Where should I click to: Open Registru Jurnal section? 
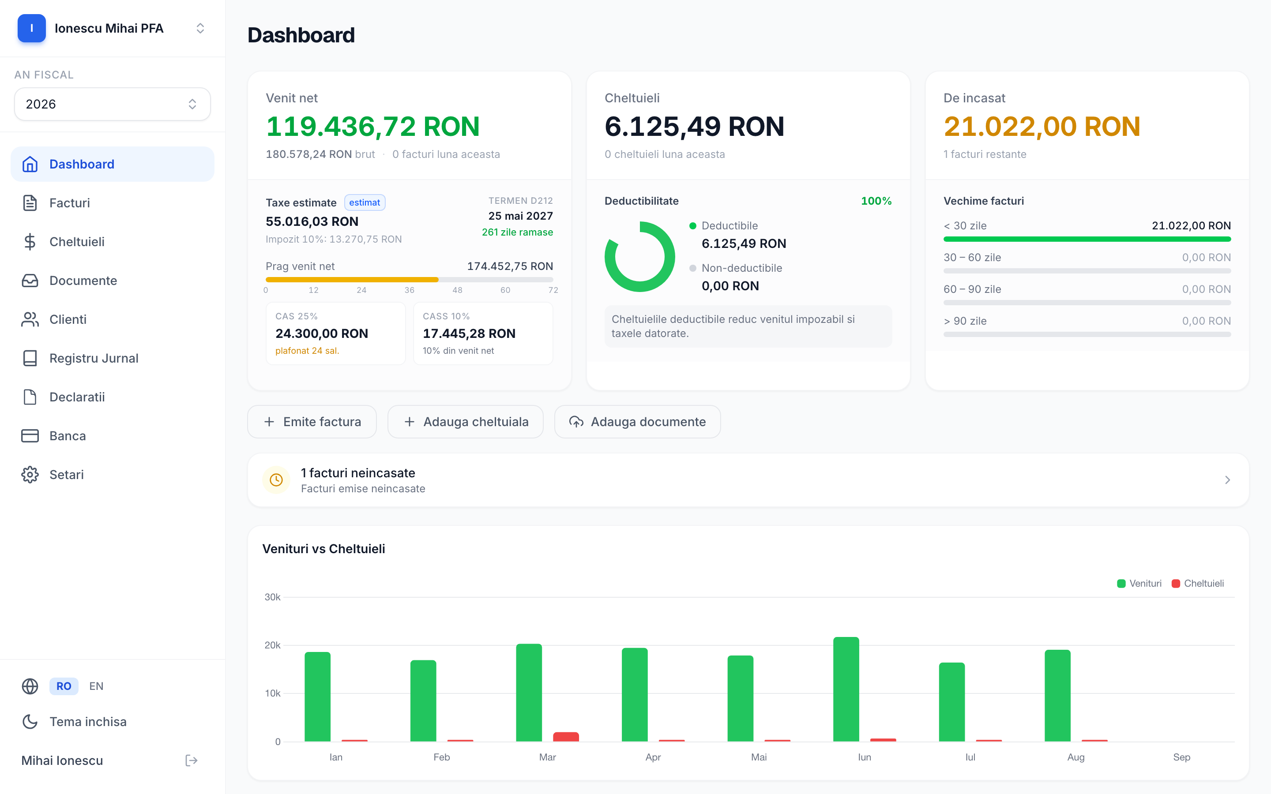point(113,359)
